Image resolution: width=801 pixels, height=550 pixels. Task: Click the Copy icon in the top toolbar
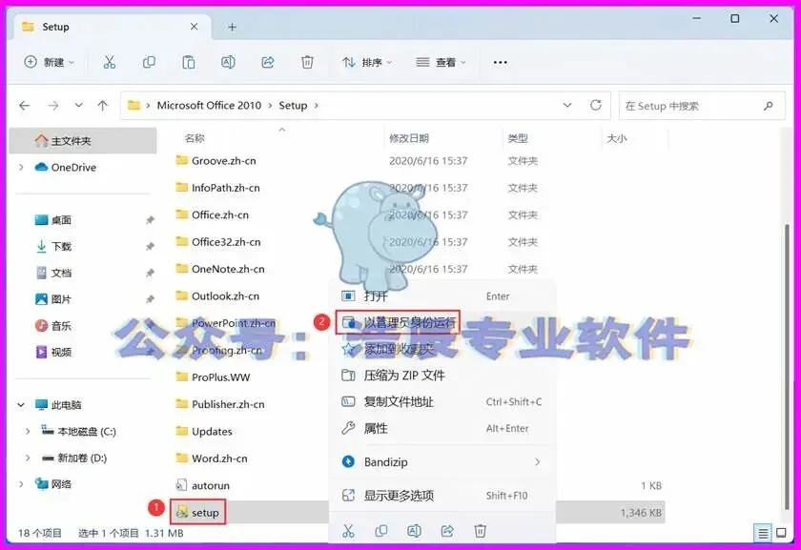coord(149,62)
